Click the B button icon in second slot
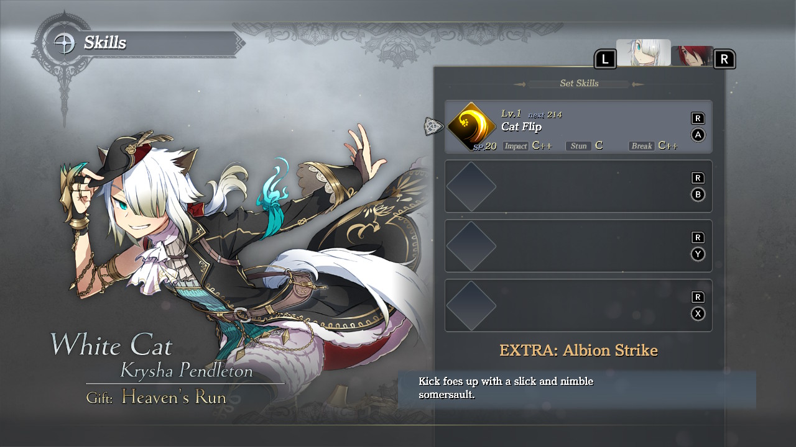This screenshot has width=796, height=447. click(698, 195)
